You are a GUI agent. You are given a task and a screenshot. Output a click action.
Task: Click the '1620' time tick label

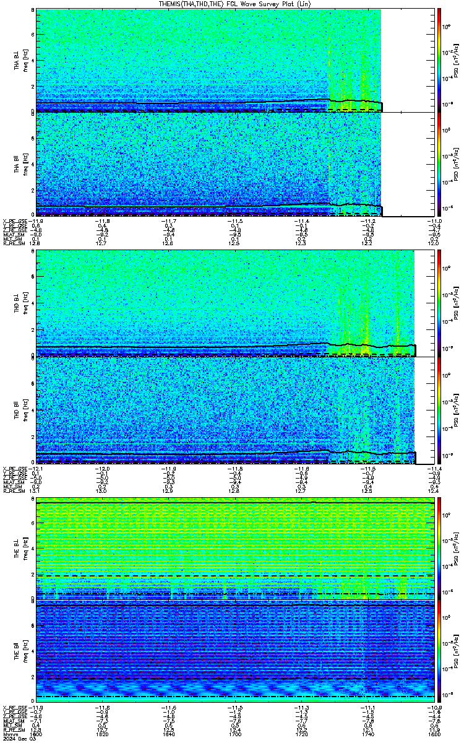point(103,734)
